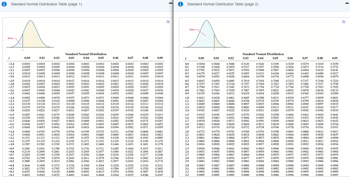350x178 pixels.
Task: Click the title 'Standard Normal Distribution Table (page 2)'
Action: [223, 4]
